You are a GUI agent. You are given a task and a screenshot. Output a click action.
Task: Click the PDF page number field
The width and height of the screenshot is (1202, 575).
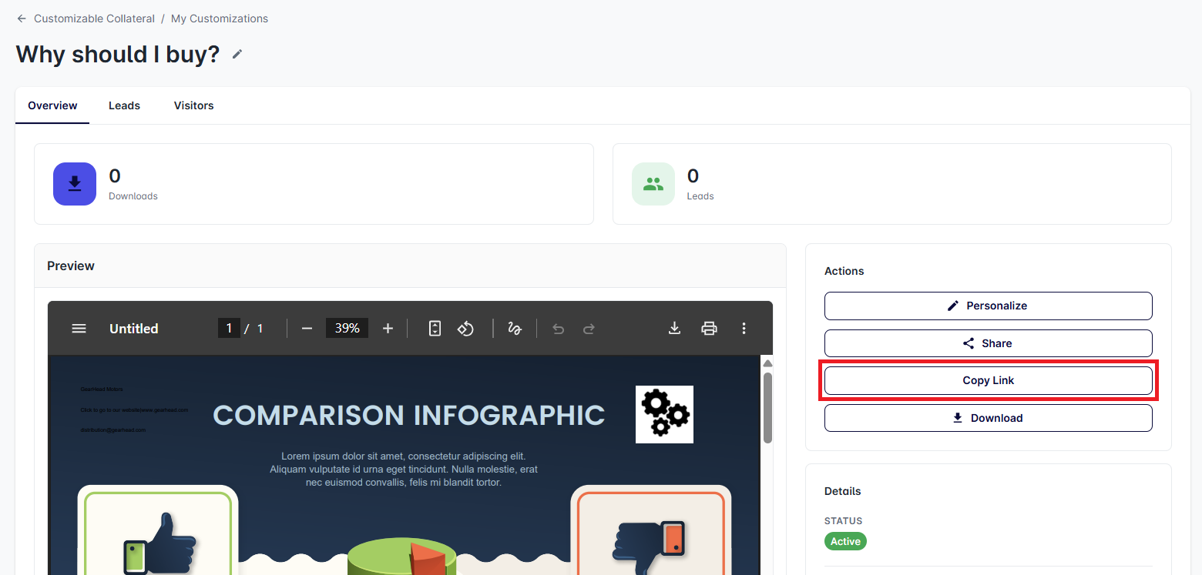click(229, 329)
